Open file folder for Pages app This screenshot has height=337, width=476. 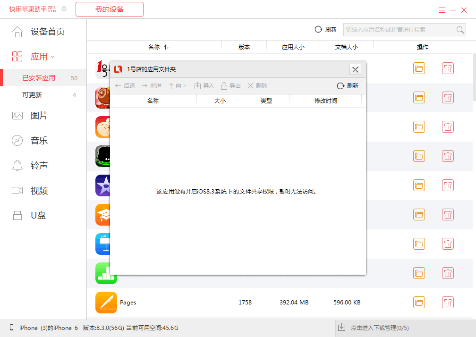[419, 303]
